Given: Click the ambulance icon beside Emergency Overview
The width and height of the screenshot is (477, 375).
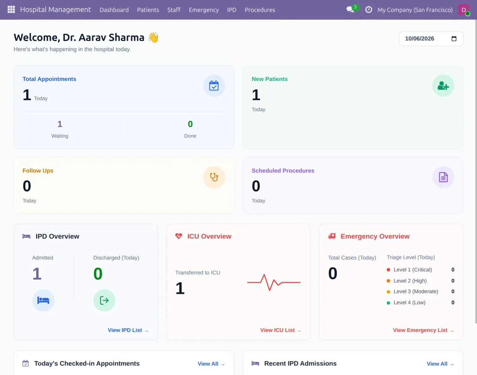Looking at the screenshot, I should (x=332, y=236).
